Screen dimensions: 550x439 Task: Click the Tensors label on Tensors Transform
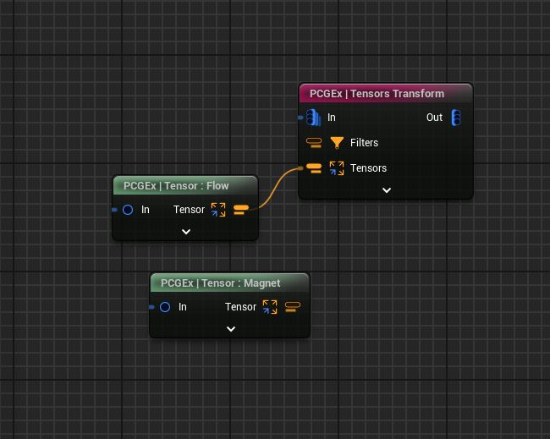[x=368, y=168]
